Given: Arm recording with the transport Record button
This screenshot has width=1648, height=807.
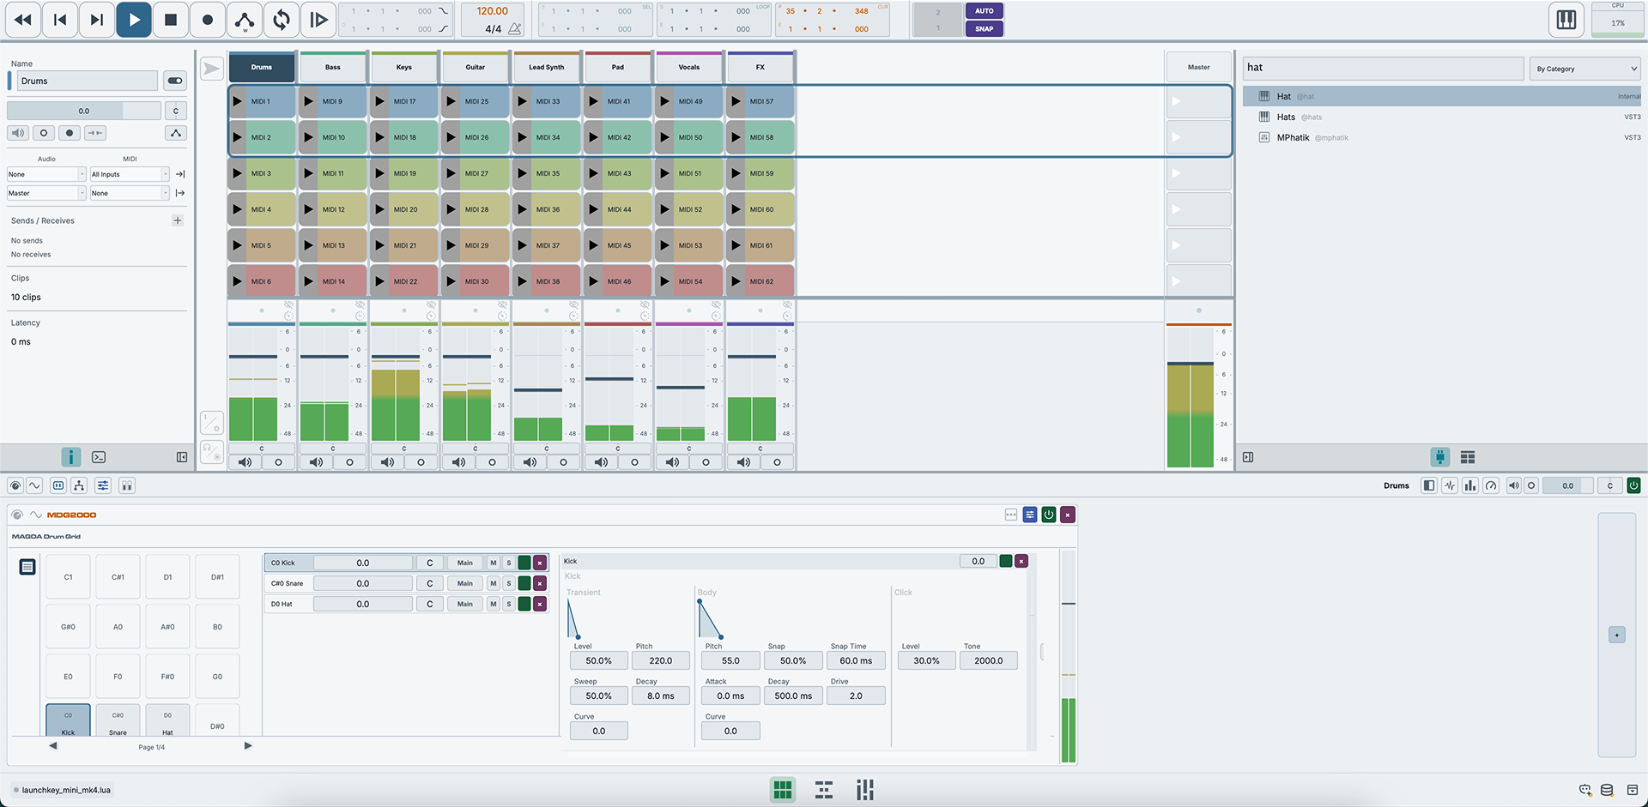Looking at the screenshot, I should click(x=208, y=20).
